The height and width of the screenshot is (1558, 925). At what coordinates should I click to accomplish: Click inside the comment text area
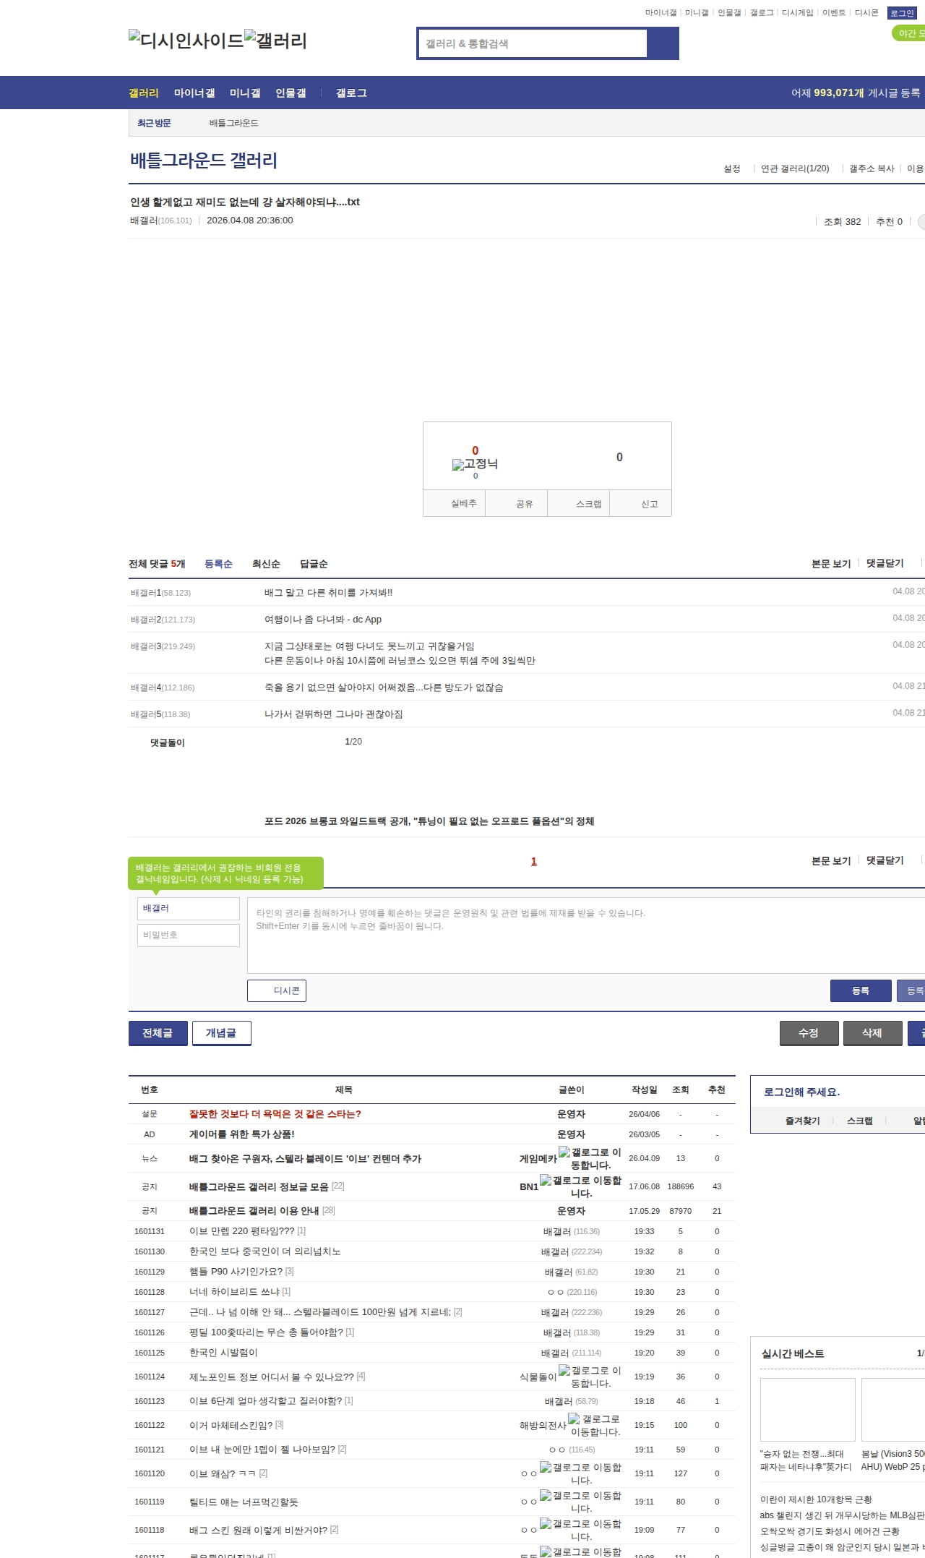[x=586, y=936]
